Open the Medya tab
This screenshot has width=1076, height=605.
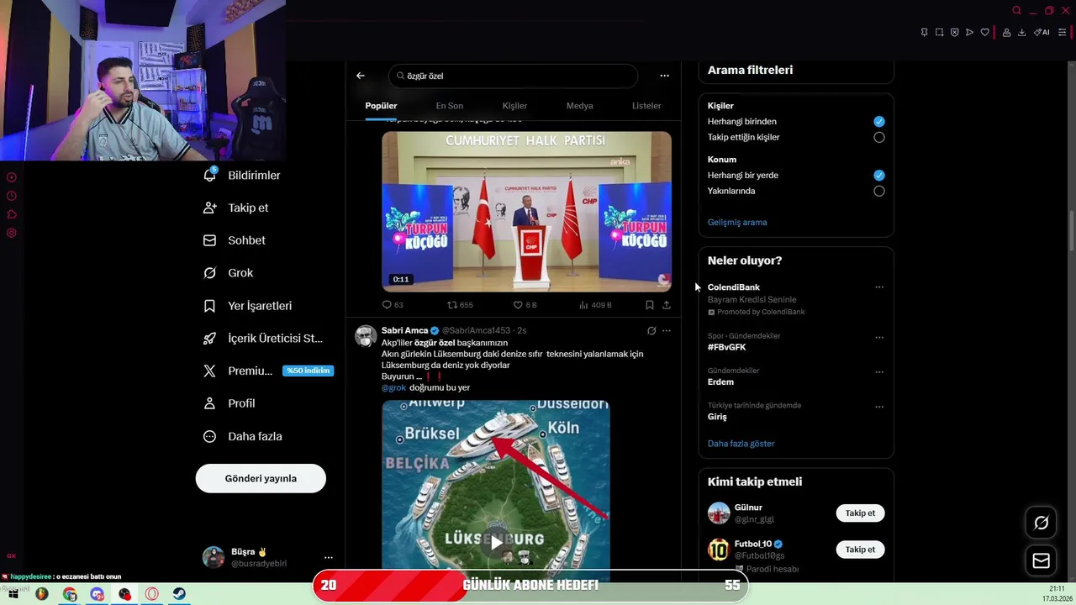tap(579, 106)
